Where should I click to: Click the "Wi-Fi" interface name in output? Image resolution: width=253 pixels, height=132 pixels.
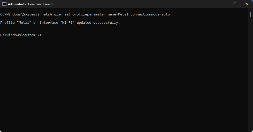[67, 22]
